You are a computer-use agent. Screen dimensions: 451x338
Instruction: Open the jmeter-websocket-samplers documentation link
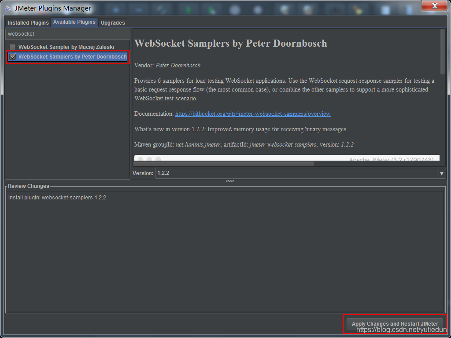(253, 114)
